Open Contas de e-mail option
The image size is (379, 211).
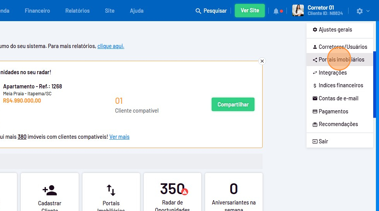click(338, 98)
